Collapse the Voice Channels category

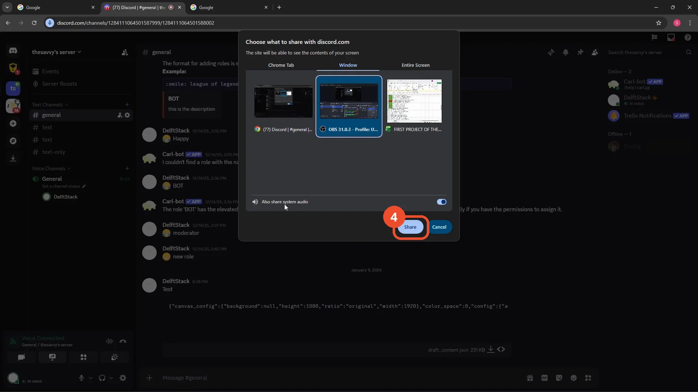pos(51,168)
